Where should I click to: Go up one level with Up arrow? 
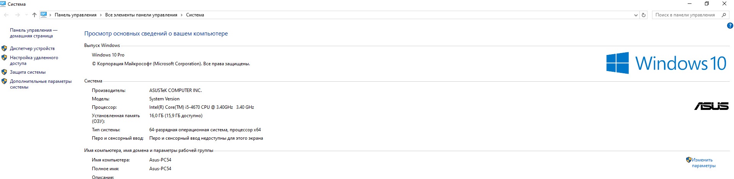(34, 15)
